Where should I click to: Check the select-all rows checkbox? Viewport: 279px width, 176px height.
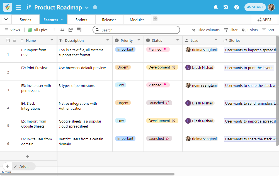(x=8, y=40)
